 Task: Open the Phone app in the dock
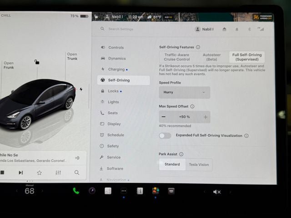point(76,191)
